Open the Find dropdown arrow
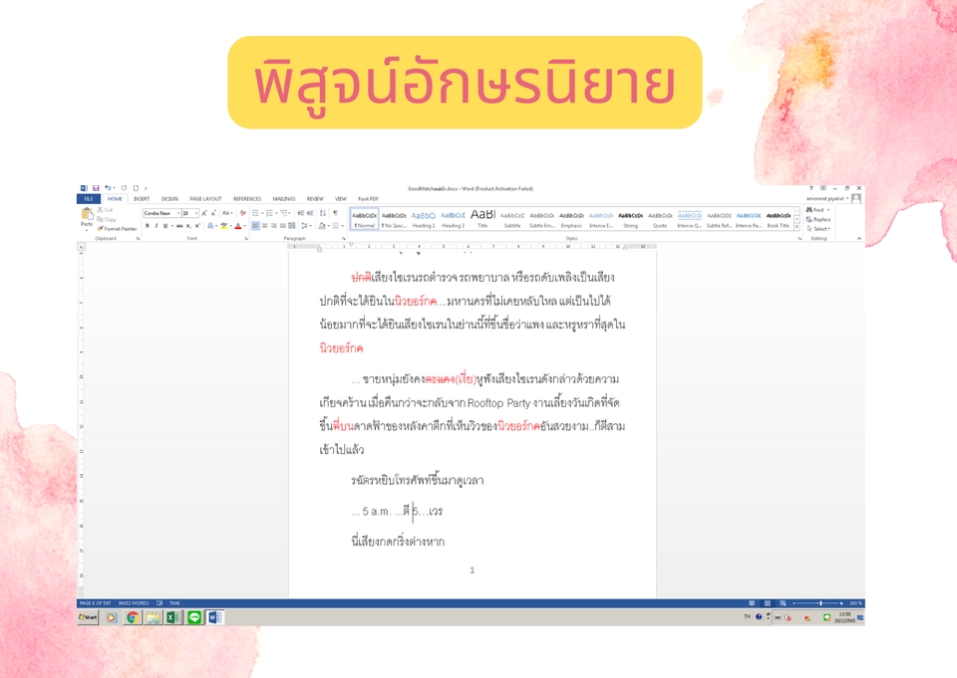The width and height of the screenshot is (957, 678). point(828,210)
